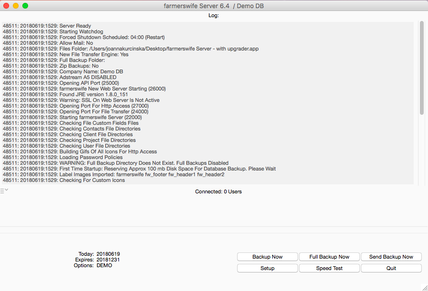This screenshot has height=291, width=428.
Task: Click the Backup Now button
Action: pyautogui.click(x=267, y=257)
